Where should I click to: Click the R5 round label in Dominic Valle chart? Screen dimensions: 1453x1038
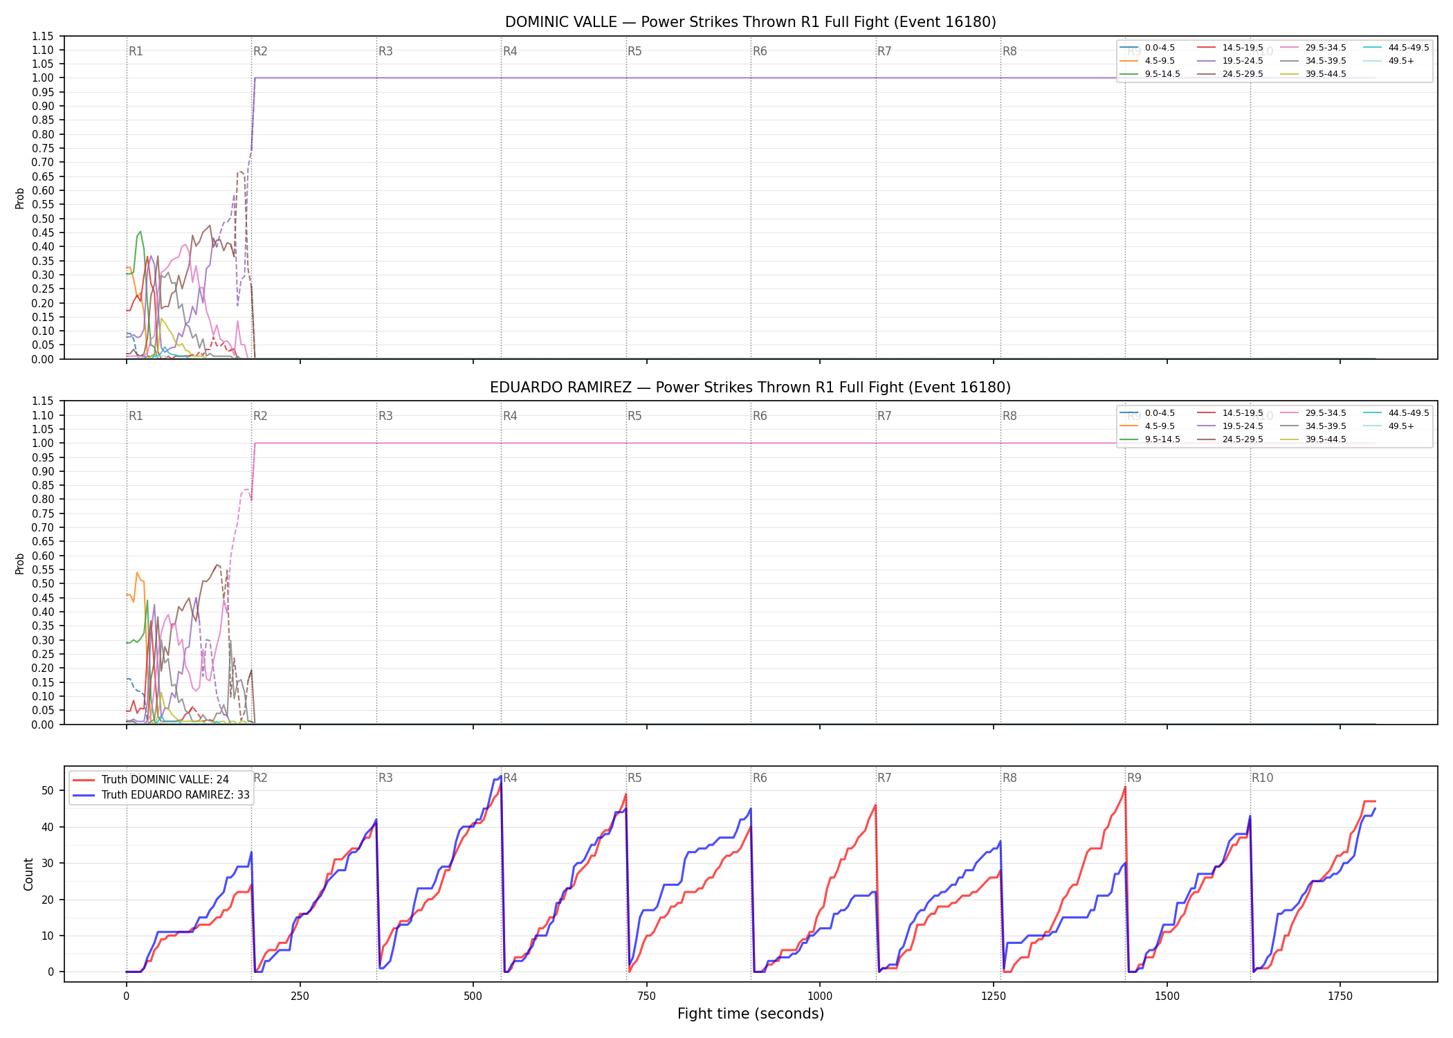click(634, 51)
